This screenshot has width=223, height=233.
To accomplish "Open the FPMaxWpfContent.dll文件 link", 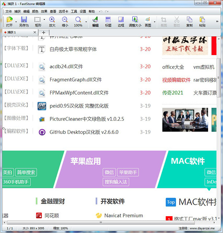I will coord(79,93).
